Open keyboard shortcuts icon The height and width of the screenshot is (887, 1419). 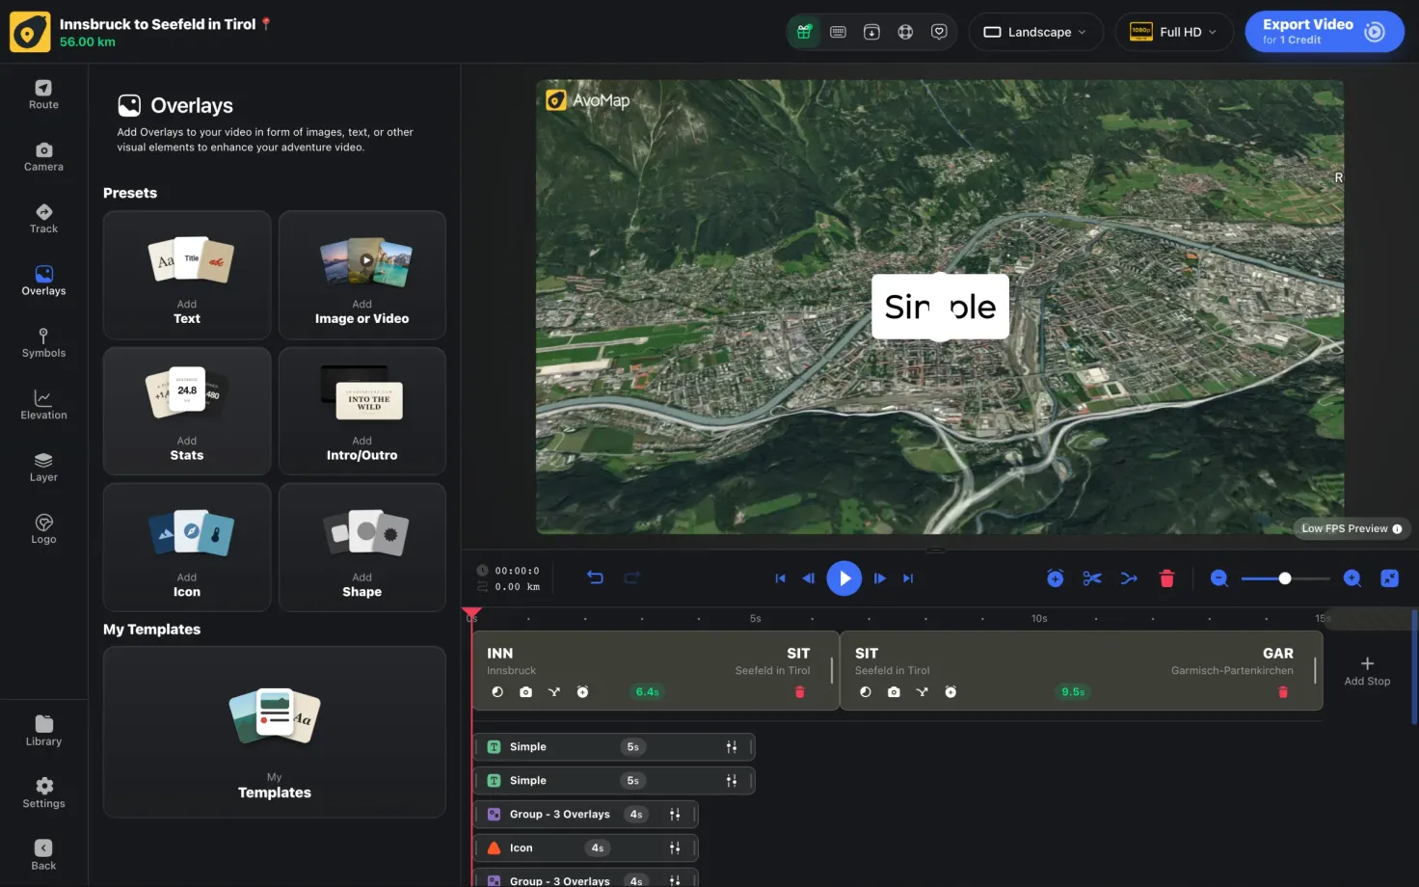(x=838, y=32)
